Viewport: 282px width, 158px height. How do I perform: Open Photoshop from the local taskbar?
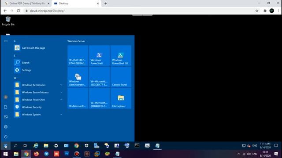(x=67, y=154)
